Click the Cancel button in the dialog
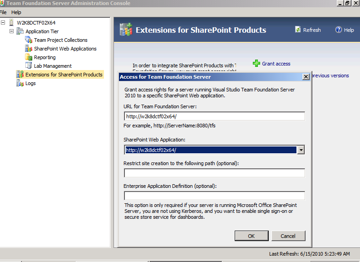Image resolution: width=360 pixels, height=262 pixels. click(288, 236)
